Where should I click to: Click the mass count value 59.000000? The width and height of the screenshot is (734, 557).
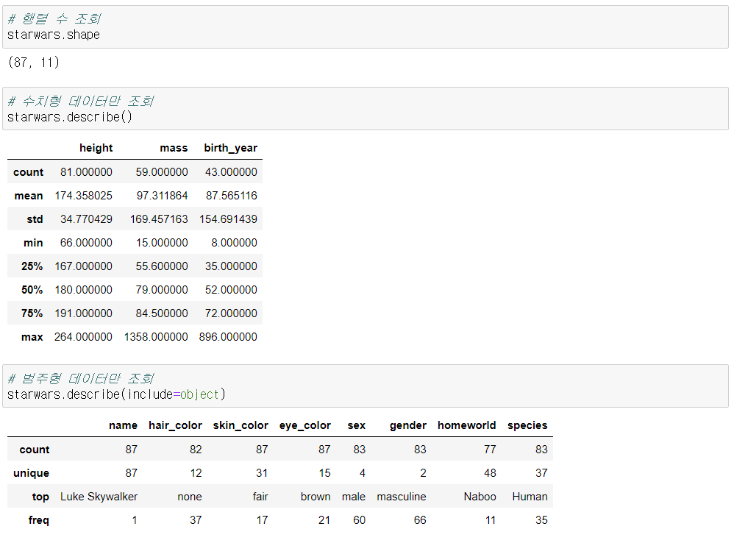(x=162, y=172)
